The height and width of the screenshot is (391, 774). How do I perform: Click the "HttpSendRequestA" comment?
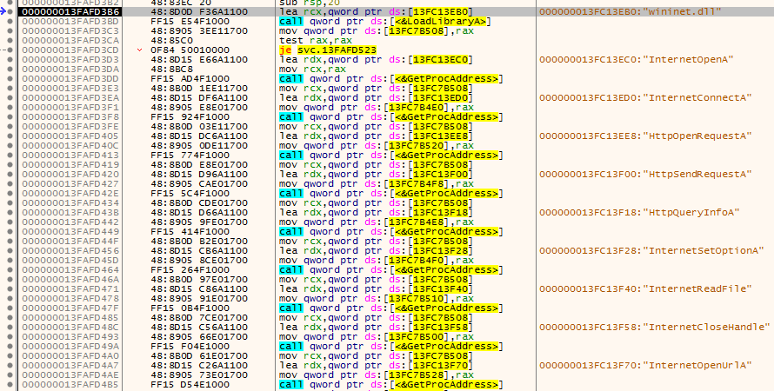coord(645,174)
